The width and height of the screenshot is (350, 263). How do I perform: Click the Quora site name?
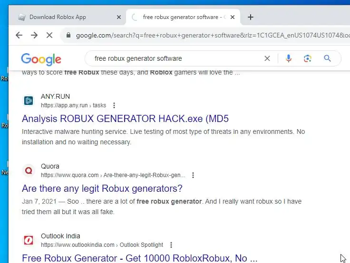50,166
